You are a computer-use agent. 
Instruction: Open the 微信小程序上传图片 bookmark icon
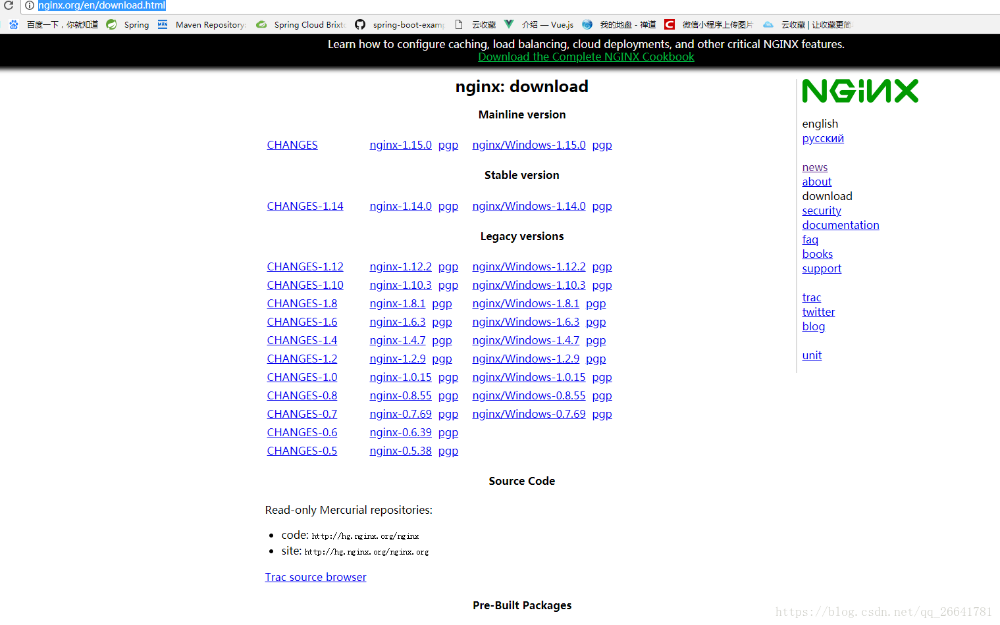click(670, 24)
